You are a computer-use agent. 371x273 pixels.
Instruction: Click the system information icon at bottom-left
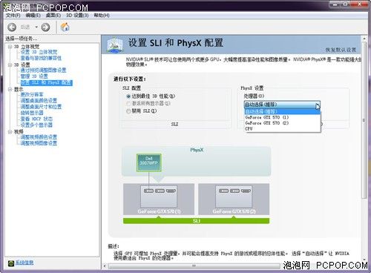click(11, 263)
